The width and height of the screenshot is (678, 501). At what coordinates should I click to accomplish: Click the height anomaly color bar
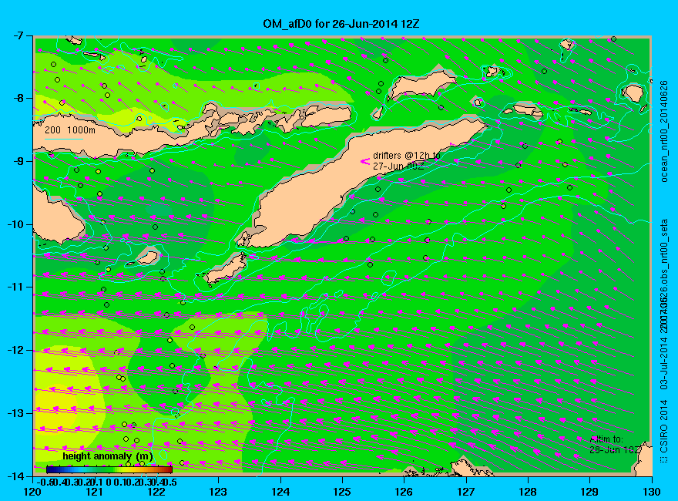(109, 469)
